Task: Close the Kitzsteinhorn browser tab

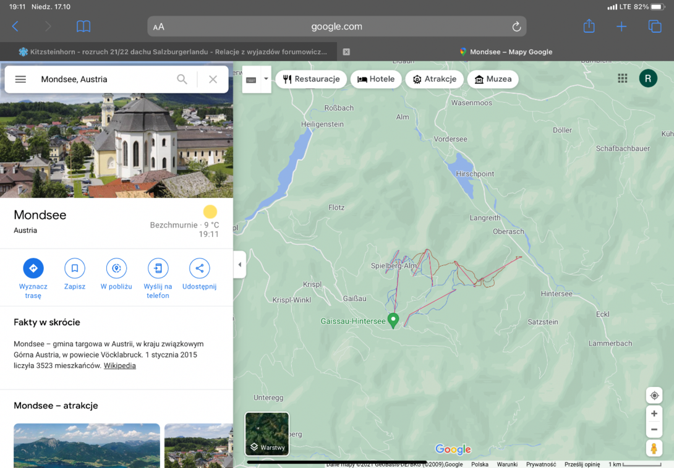Action: [346, 52]
